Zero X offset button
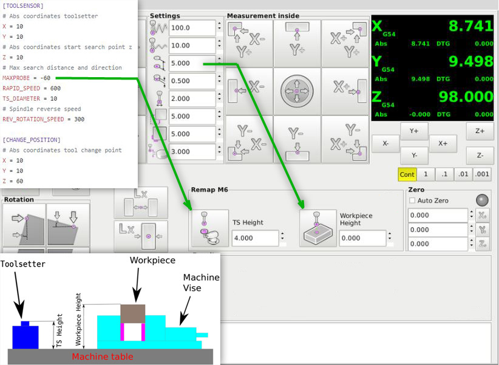 point(483,216)
